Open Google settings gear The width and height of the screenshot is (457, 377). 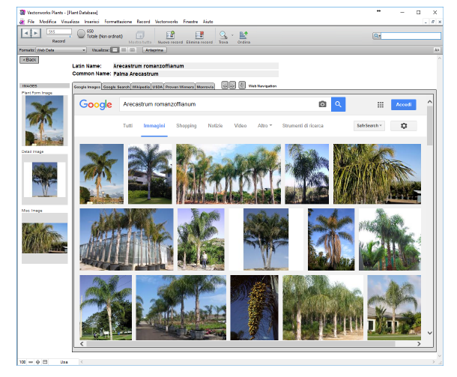[404, 126]
